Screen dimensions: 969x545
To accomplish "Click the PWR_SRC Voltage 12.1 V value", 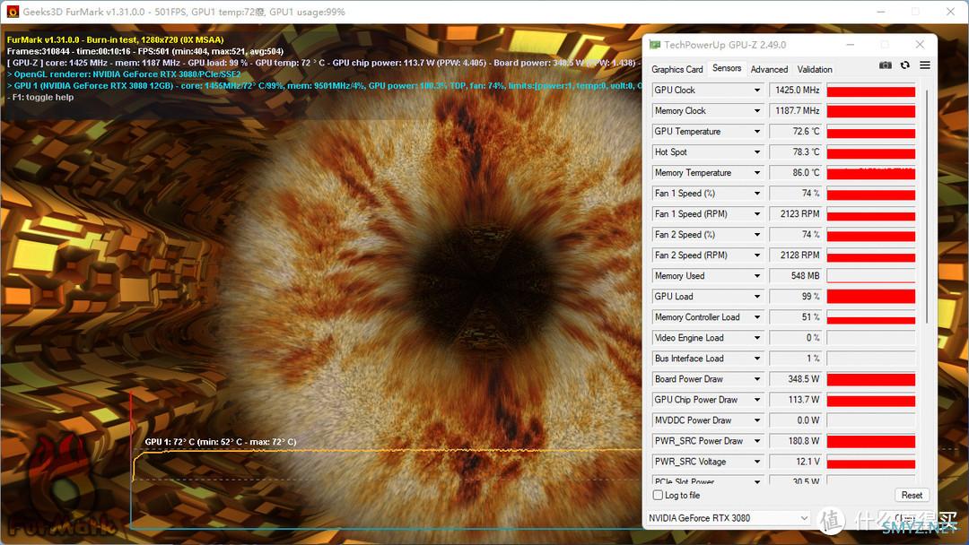I will coord(797,462).
